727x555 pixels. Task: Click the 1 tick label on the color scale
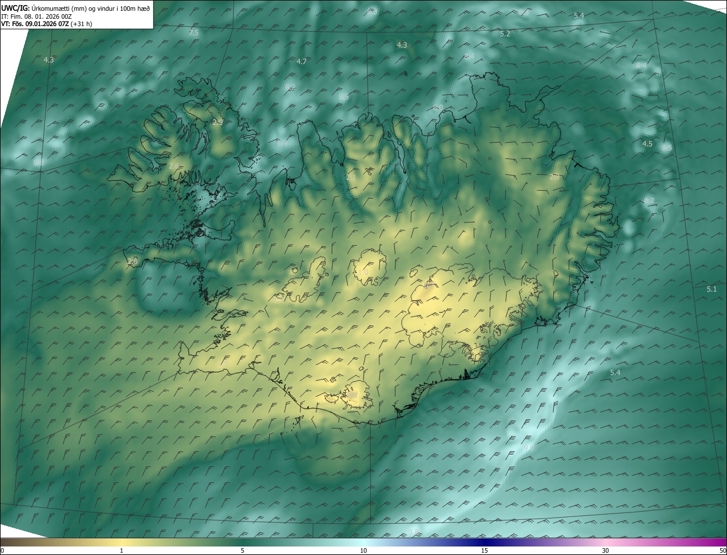coord(121,550)
